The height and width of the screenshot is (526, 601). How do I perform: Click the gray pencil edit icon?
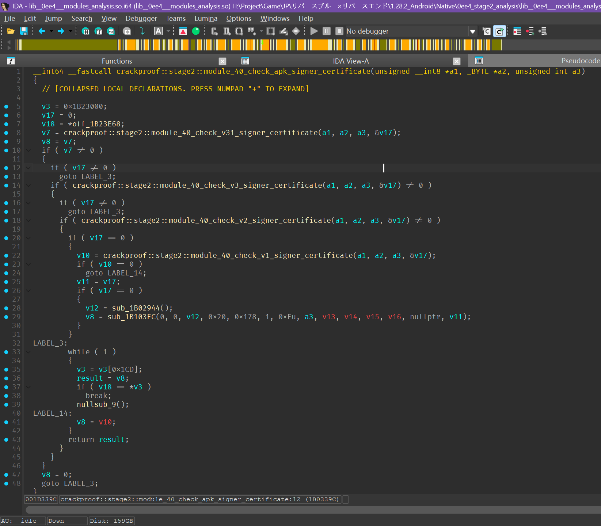pos(284,31)
